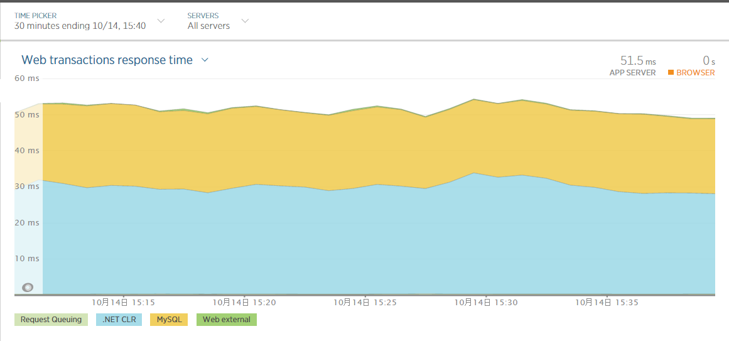Click the 10月14日 15:30 axis label

click(486, 303)
